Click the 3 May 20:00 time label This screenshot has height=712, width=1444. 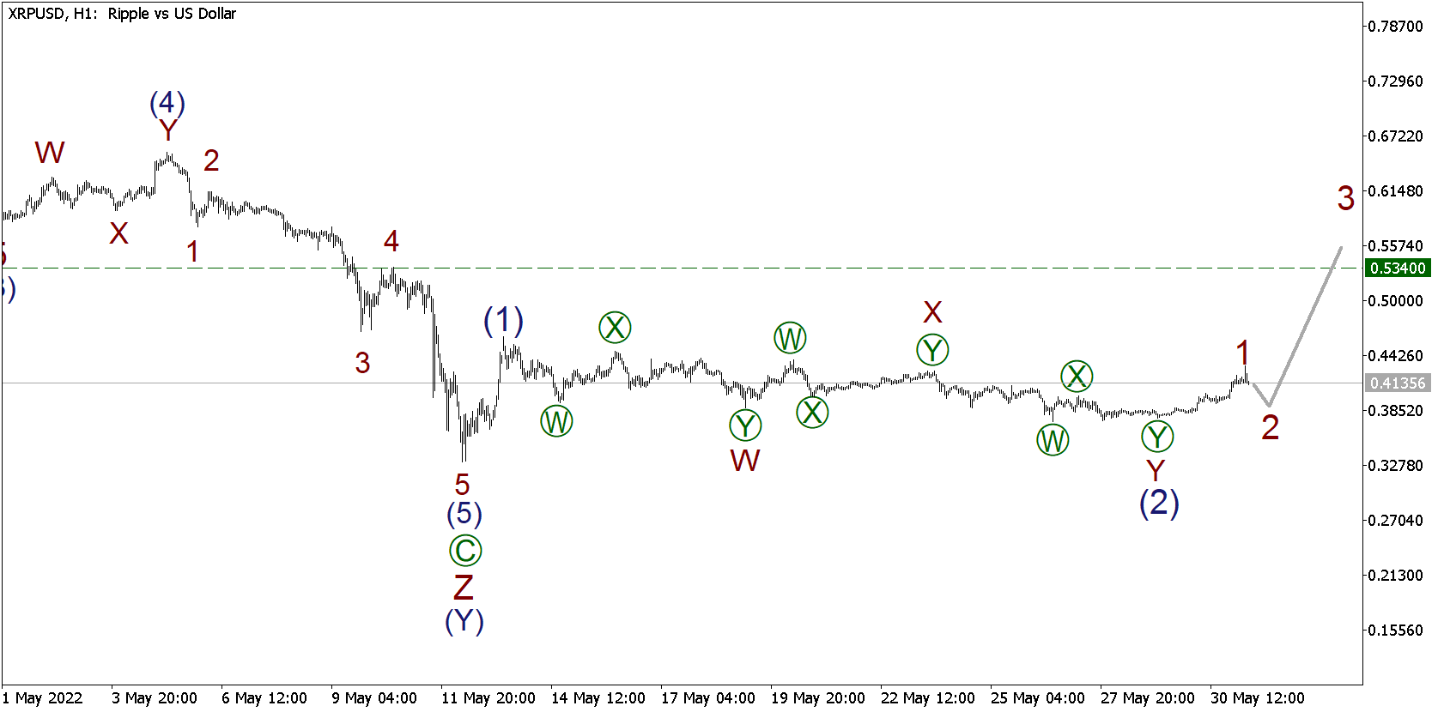pos(155,698)
